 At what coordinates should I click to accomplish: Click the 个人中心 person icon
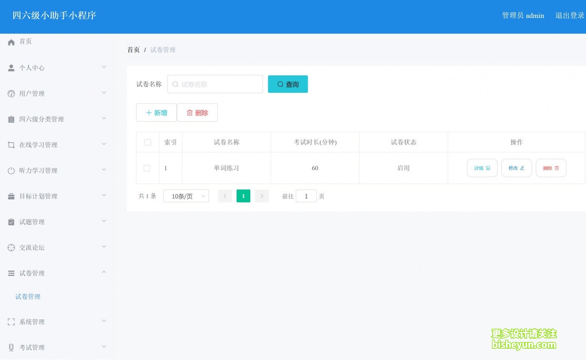tap(11, 67)
